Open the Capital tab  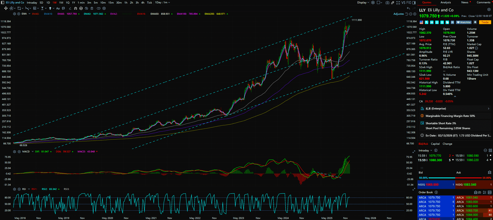click(x=435, y=144)
